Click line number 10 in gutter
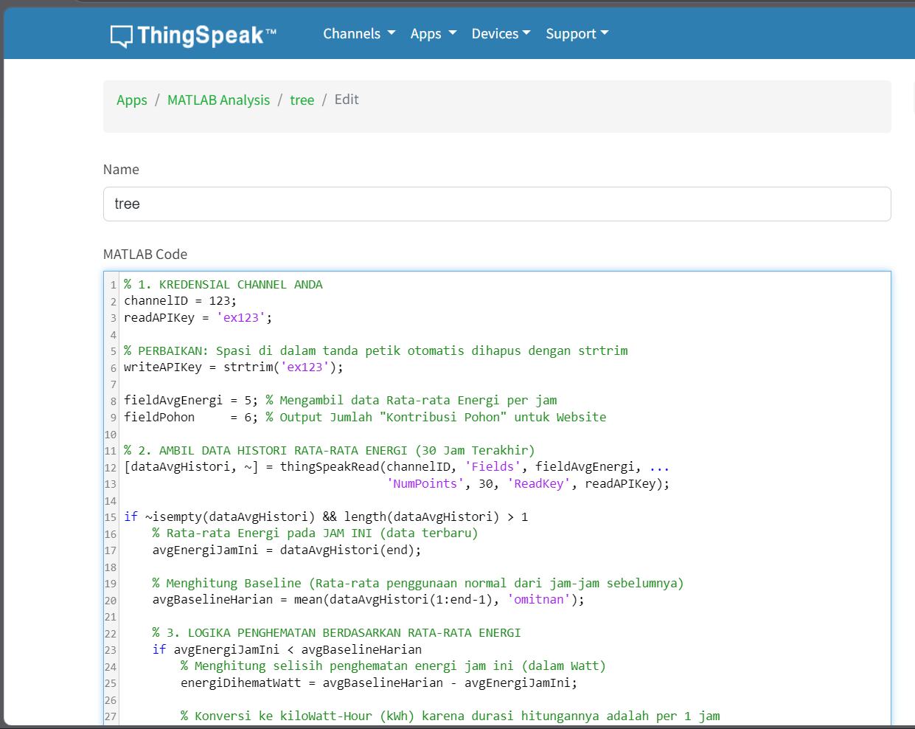915x729 pixels. [111, 435]
